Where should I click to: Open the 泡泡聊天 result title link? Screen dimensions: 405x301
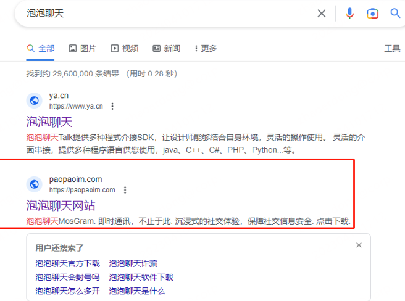49,122
